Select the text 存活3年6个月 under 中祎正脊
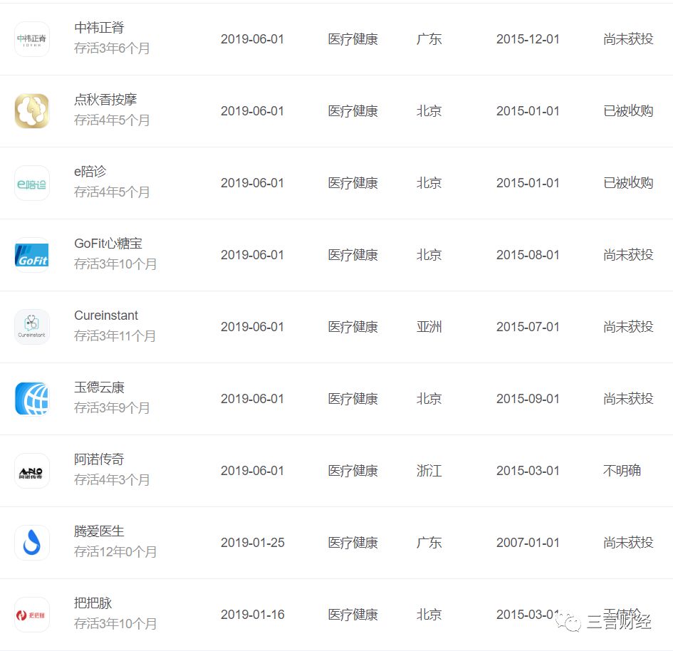The image size is (673, 651). coord(112,48)
